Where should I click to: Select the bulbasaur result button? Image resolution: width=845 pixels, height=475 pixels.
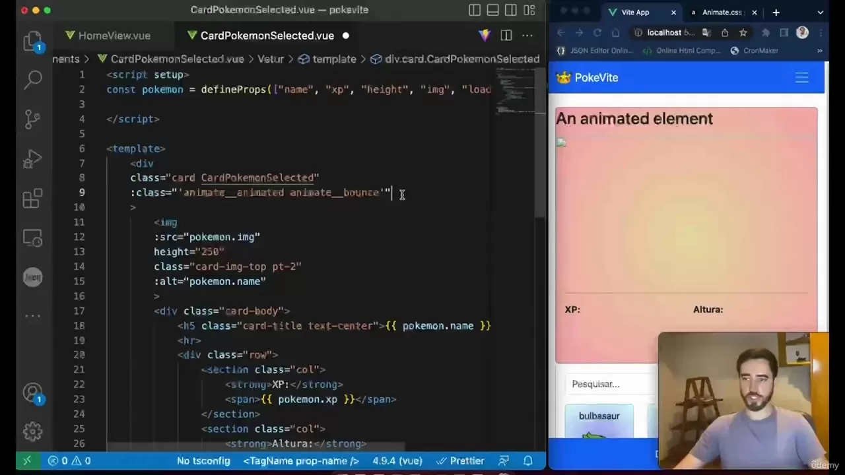point(599,416)
